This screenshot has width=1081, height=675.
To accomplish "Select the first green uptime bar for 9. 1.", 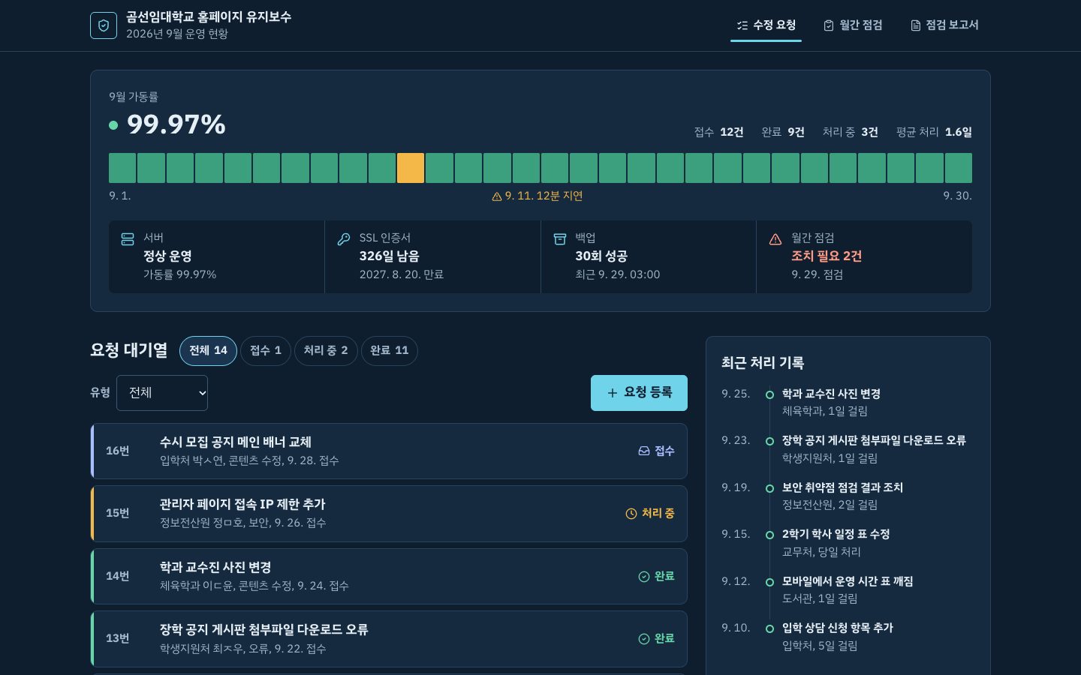I will [x=122, y=168].
